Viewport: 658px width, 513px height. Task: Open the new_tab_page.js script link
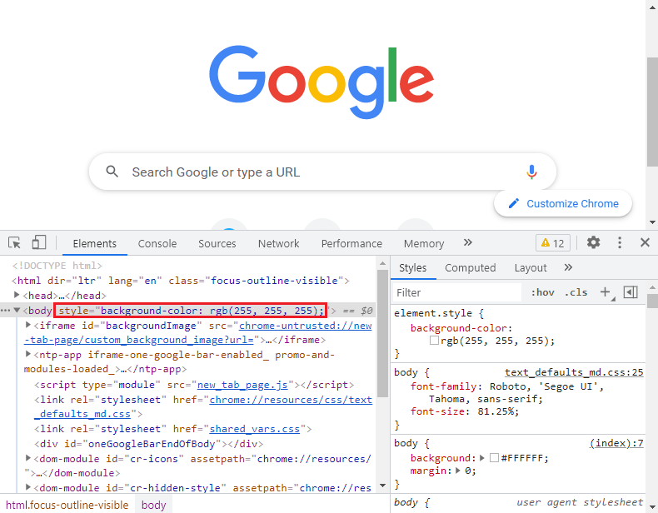[242, 385]
